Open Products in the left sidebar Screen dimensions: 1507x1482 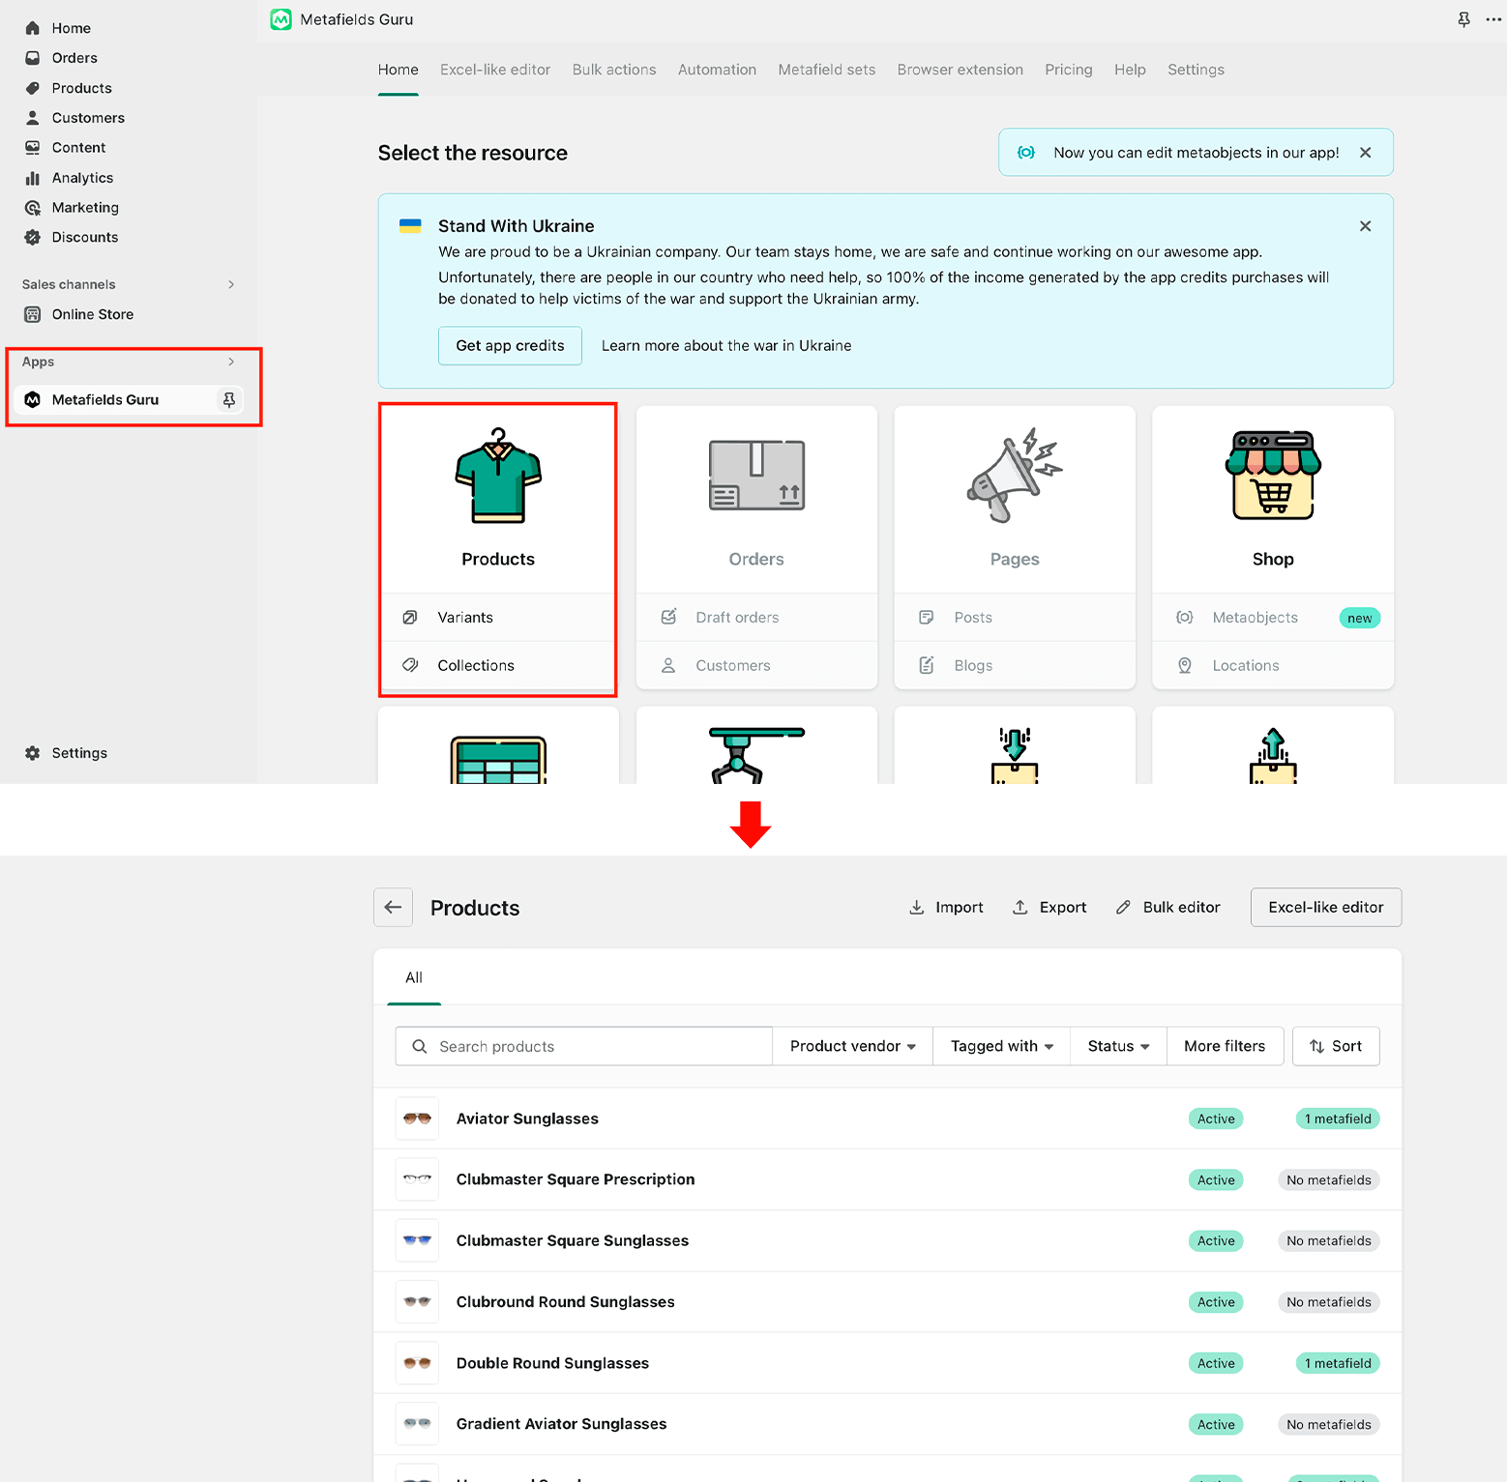tap(81, 88)
